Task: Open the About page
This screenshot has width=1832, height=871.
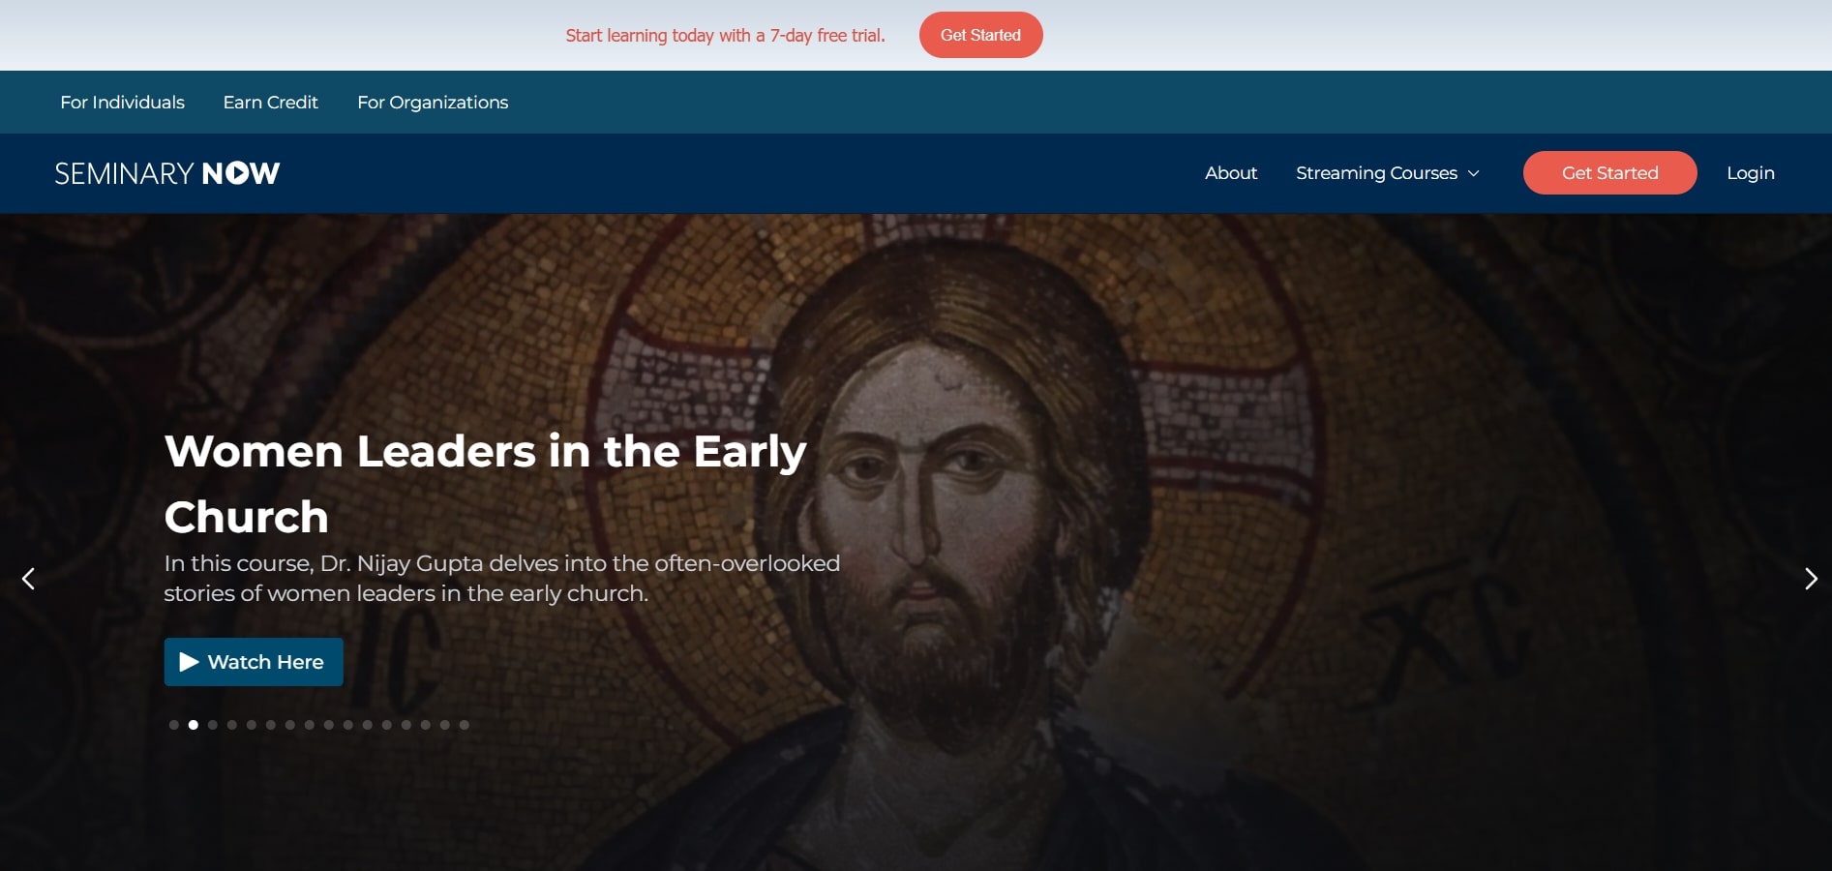Action: (x=1231, y=173)
